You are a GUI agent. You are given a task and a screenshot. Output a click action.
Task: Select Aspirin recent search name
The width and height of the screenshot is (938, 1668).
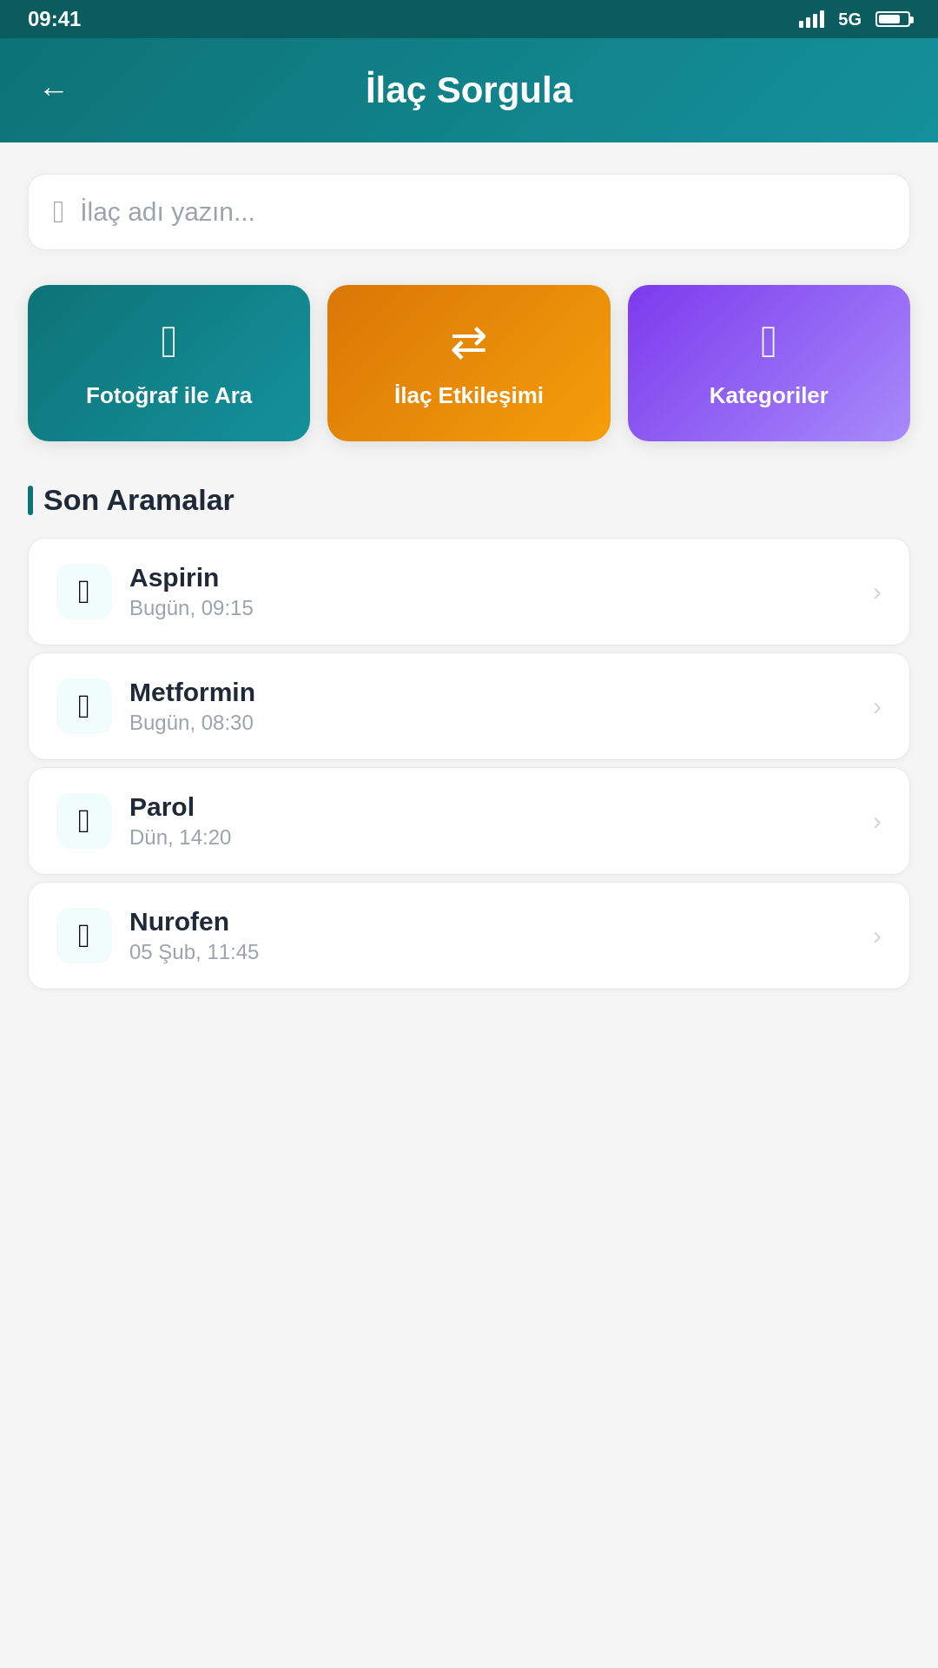175,578
